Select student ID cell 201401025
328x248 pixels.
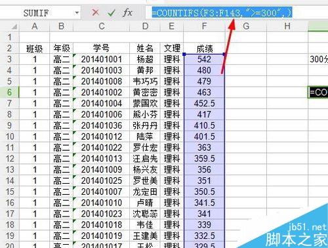coord(101,180)
